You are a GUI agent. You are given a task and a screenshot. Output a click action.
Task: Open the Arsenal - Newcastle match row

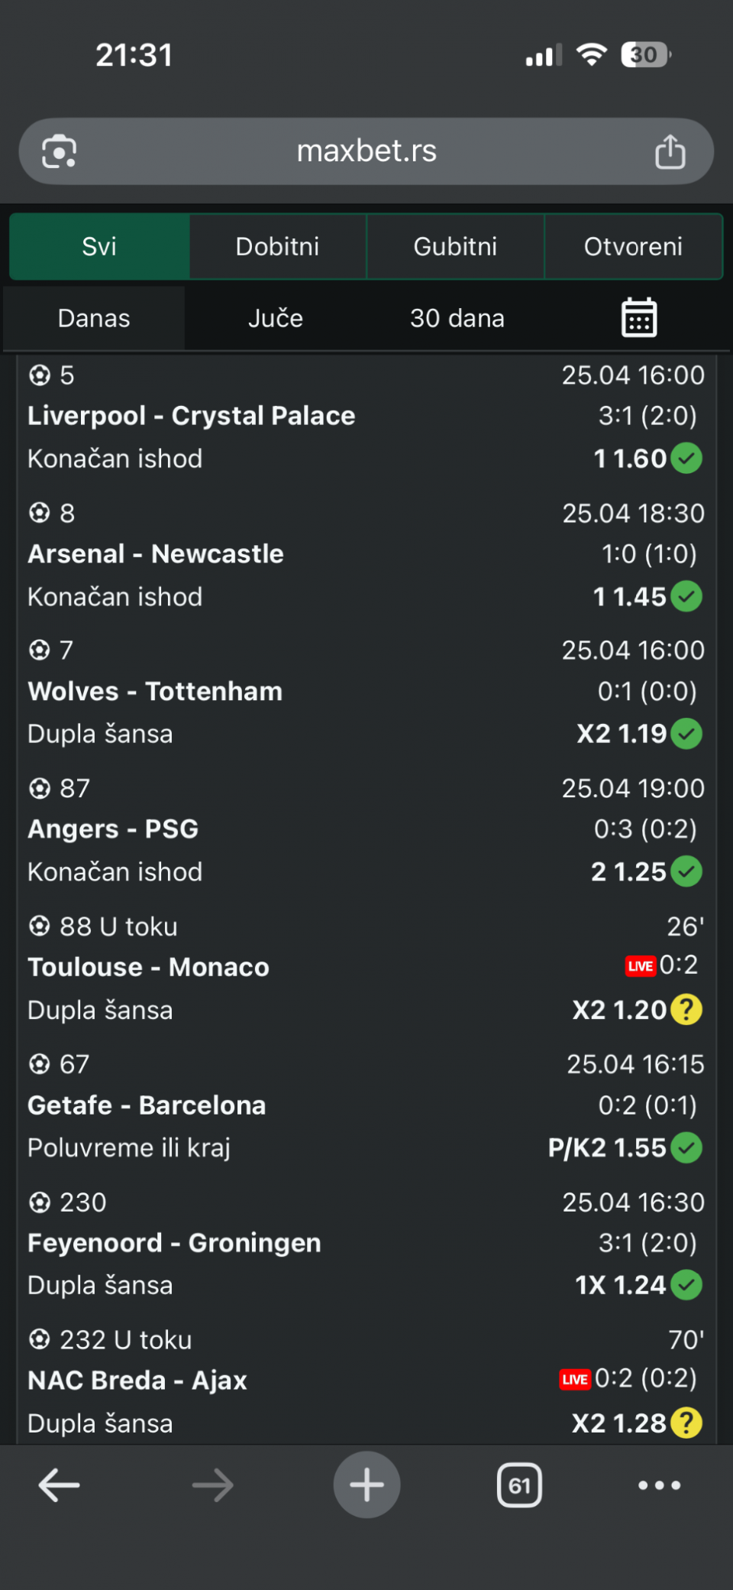tap(156, 554)
